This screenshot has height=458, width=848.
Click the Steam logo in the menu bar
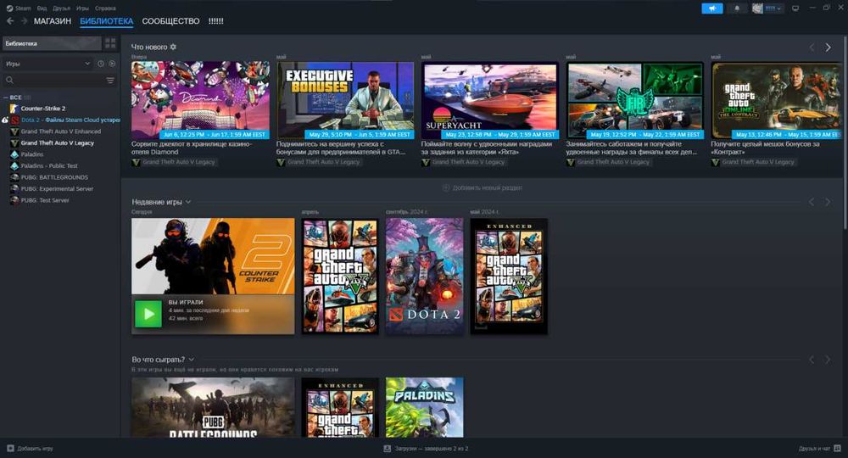(9, 8)
